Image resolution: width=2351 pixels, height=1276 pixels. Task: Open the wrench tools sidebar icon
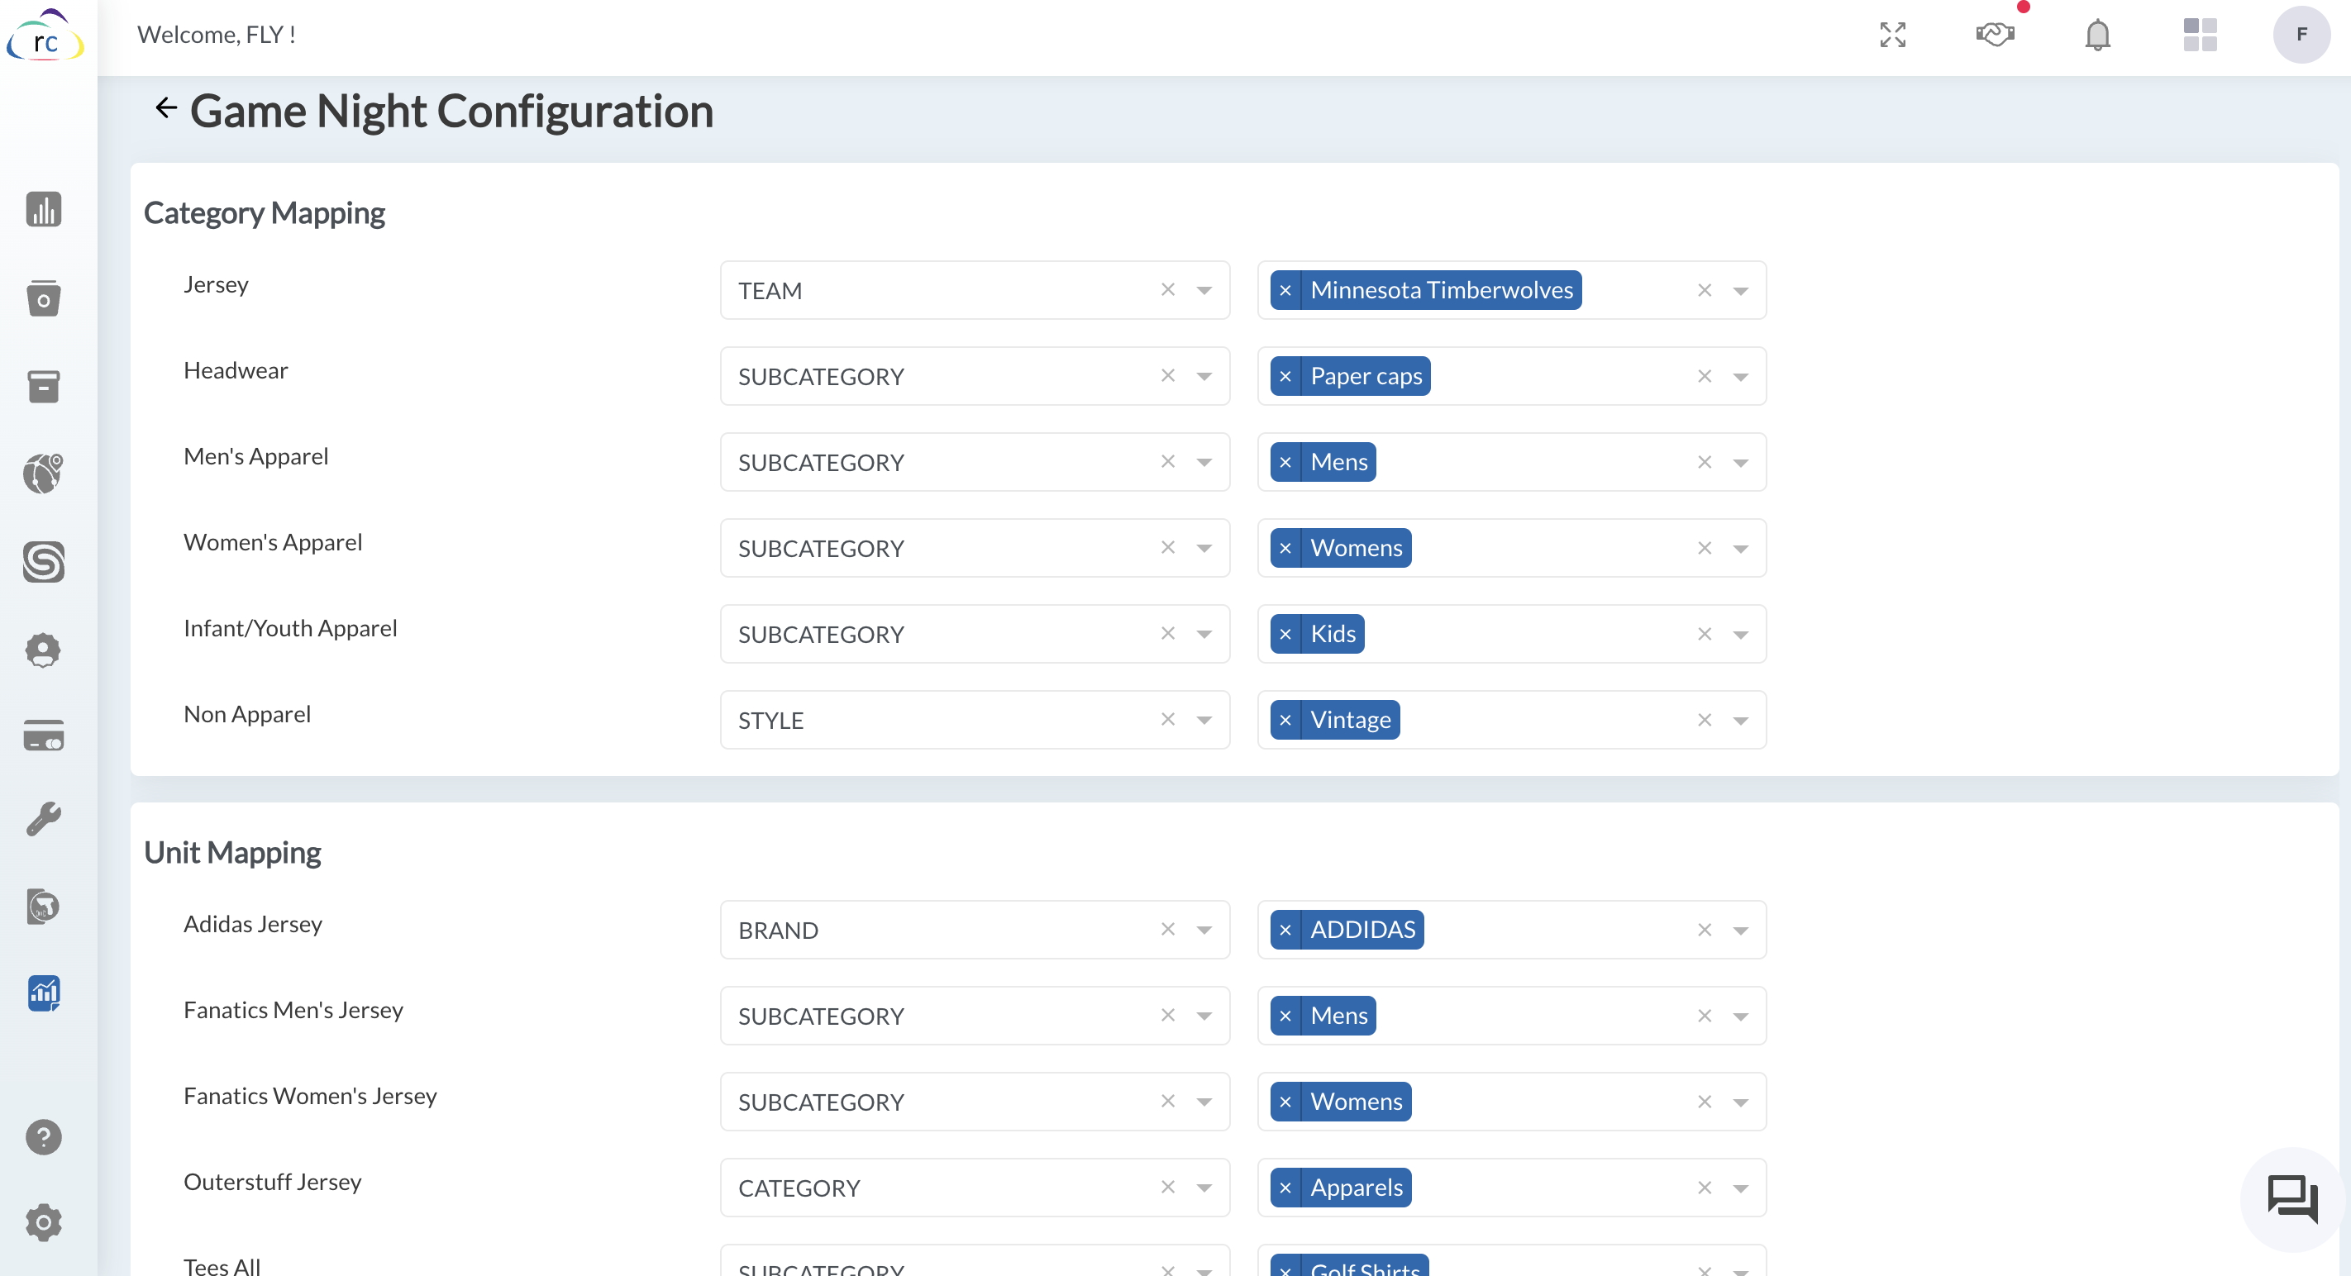[43, 819]
